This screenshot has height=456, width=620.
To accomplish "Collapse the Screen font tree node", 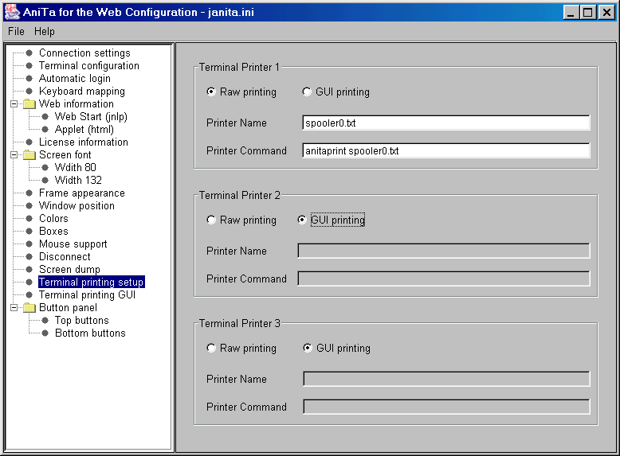I will [x=14, y=155].
